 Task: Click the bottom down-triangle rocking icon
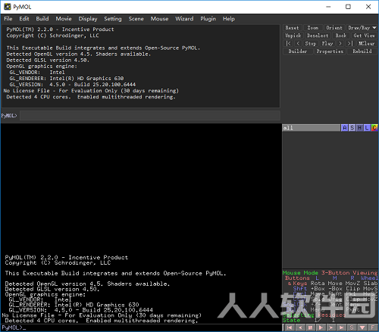tap(362, 327)
